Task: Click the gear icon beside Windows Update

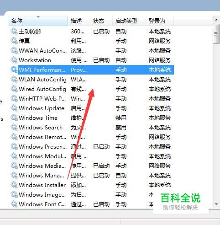Action: [14, 108]
